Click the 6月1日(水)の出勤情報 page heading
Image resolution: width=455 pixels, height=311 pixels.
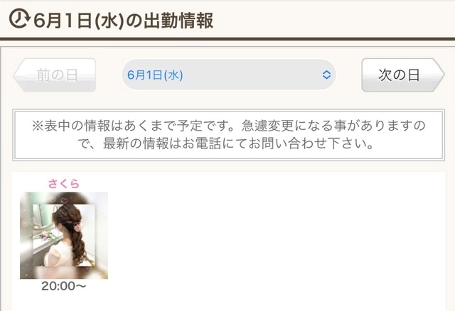(x=123, y=21)
